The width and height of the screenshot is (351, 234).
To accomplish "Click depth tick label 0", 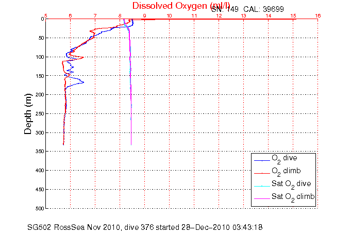I will coord(42,19).
